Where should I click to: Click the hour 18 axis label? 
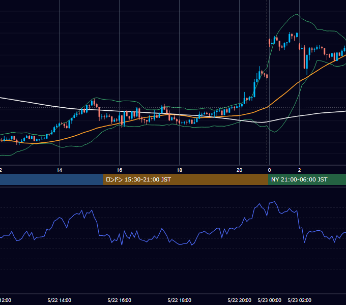pyautogui.click(x=180, y=170)
